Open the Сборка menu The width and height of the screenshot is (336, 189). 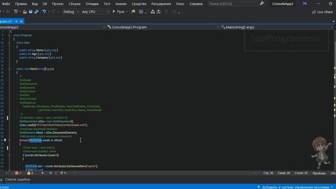tap(75, 4)
